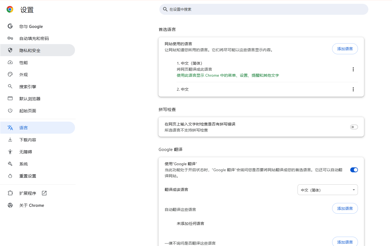Switch to 外观 settings
Screen dimensions: 392x246
38,75
